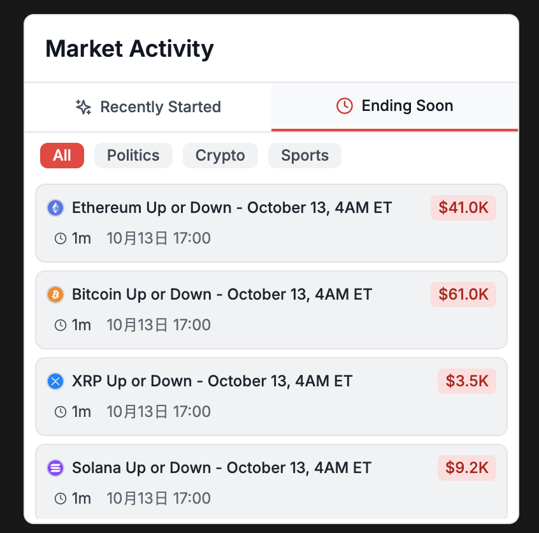The height and width of the screenshot is (533, 539).
Task: Select the All category filter
Action: [62, 155]
